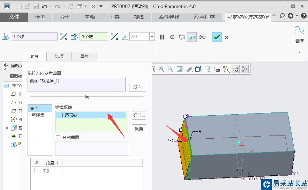
Task: Click the 细节... button
Action: (139, 115)
